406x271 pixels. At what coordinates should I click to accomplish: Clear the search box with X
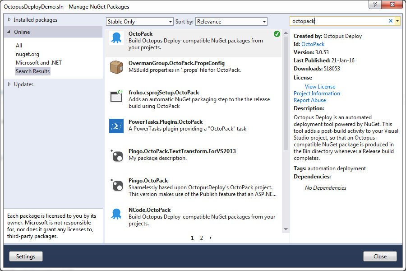click(x=391, y=21)
